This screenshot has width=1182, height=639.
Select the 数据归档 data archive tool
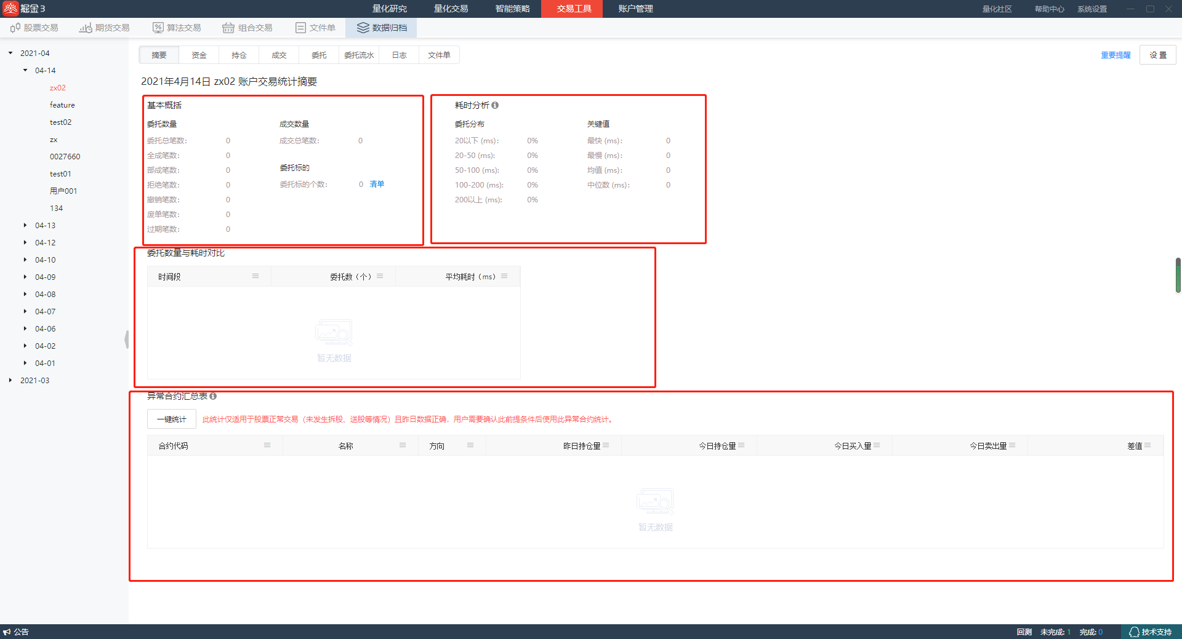click(382, 28)
